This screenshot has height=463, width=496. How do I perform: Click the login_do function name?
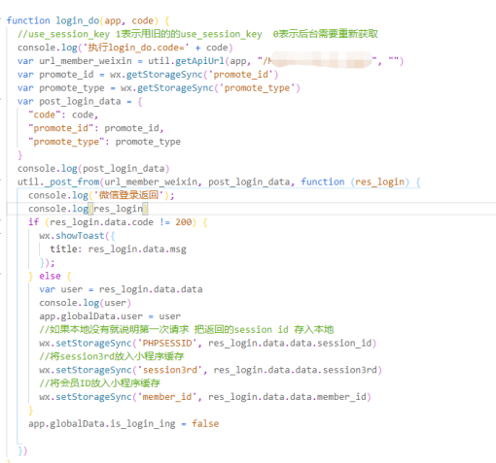click(x=78, y=20)
